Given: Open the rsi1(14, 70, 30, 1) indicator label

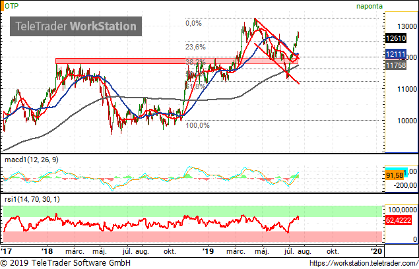Looking at the screenshot, I should click(x=32, y=199).
